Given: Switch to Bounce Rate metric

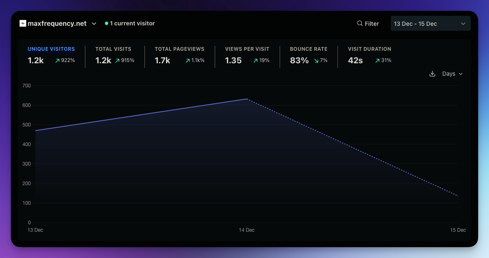Looking at the screenshot, I should pyautogui.click(x=308, y=49).
